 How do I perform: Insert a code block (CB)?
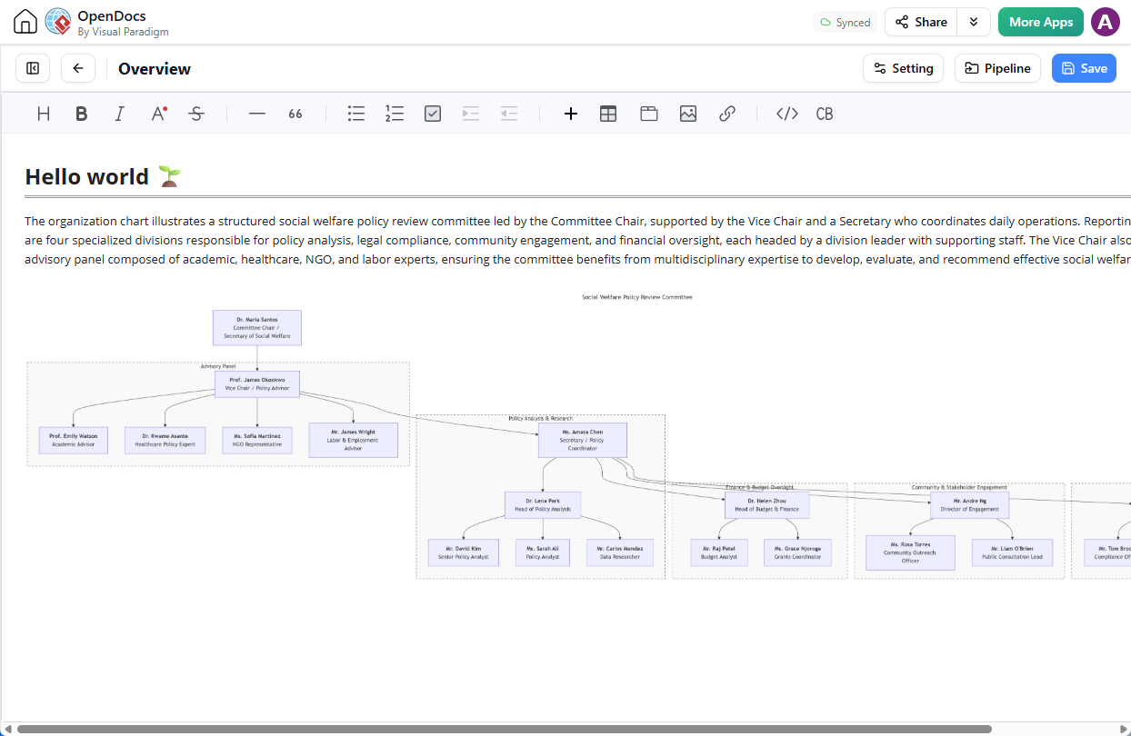[825, 114]
